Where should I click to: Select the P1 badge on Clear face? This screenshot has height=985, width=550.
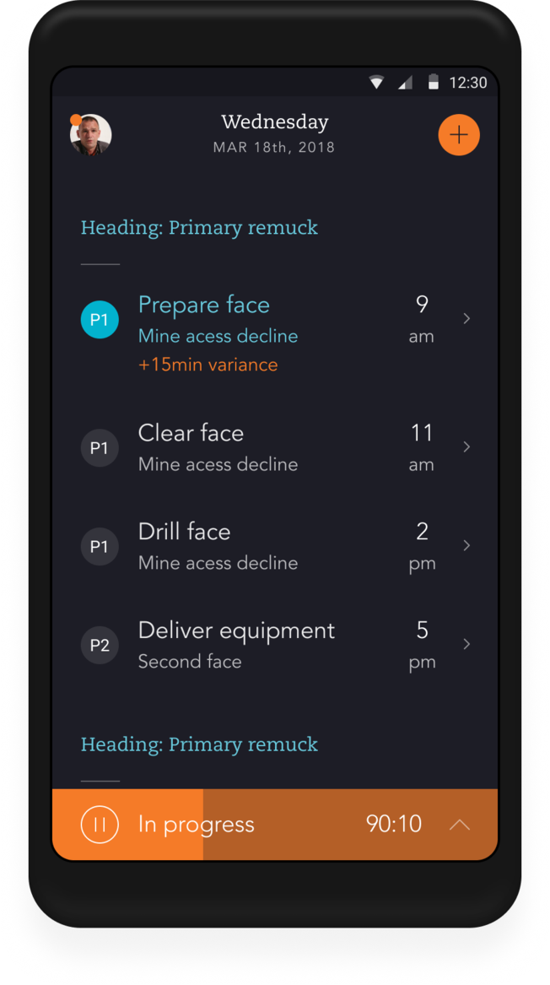pos(100,447)
